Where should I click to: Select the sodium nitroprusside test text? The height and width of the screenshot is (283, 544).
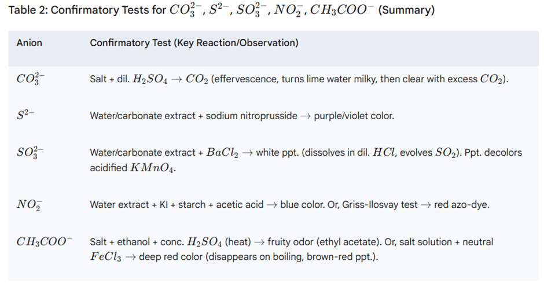tap(252, 116)
